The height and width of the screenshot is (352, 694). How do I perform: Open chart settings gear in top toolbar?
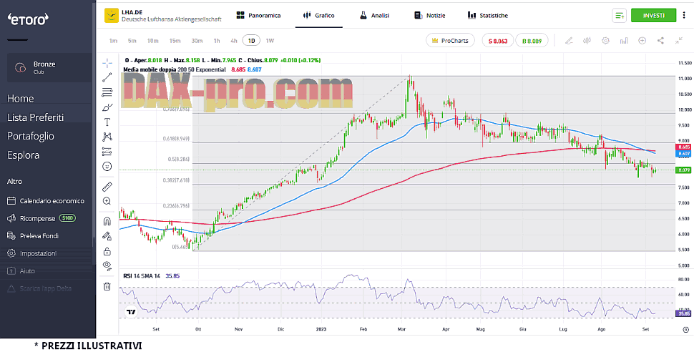click(605, 41)
